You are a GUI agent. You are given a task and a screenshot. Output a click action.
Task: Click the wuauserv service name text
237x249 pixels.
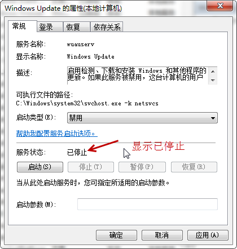[81, 45]
